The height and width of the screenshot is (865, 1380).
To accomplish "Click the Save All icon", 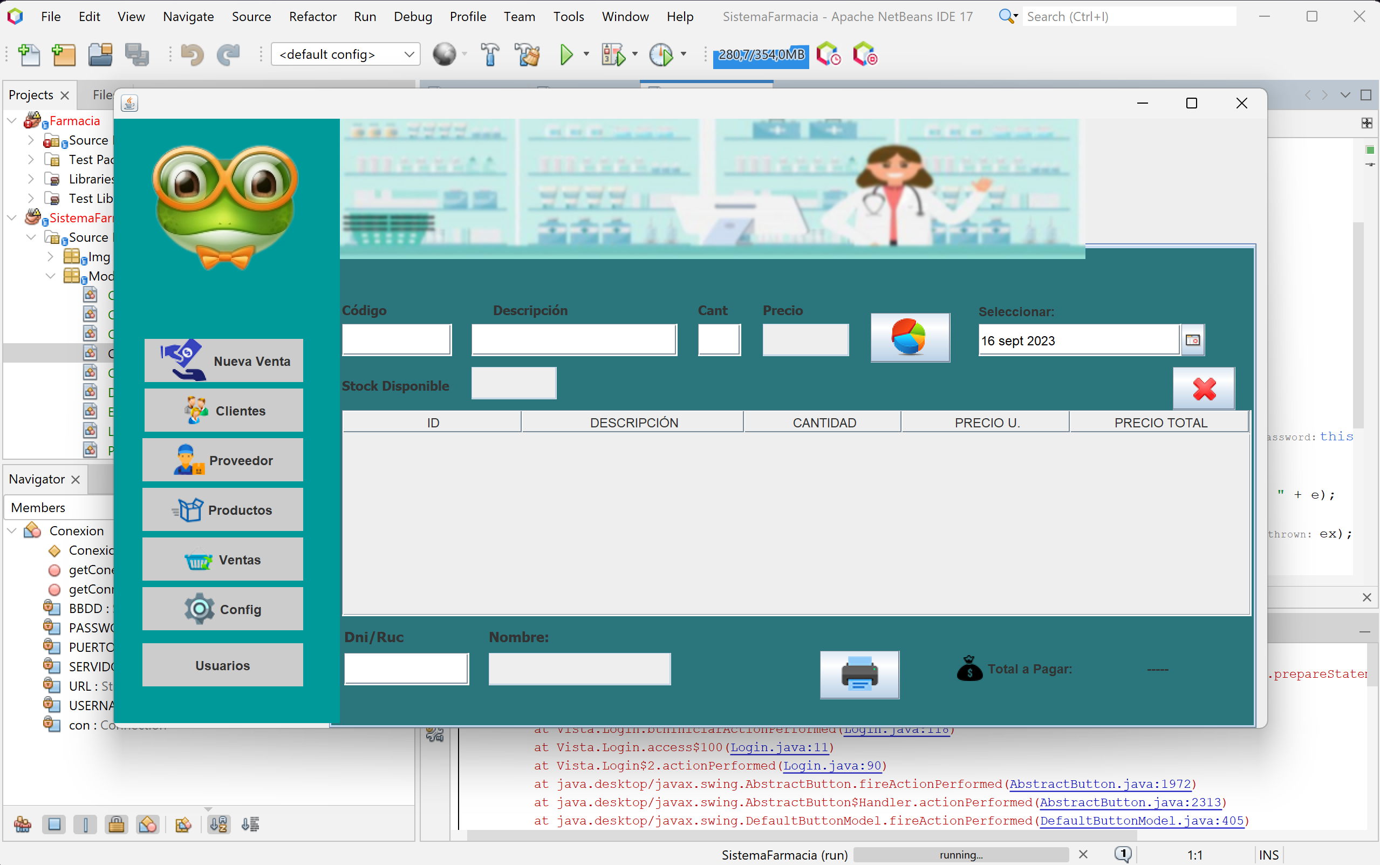I will [137, 55].
